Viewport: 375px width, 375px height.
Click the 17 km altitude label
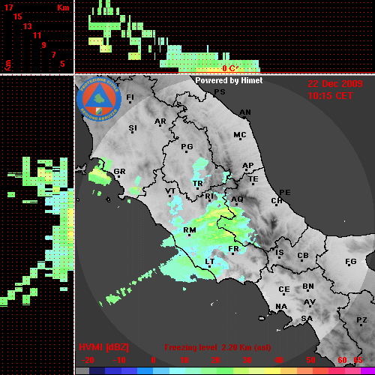(x=8, y=7)
